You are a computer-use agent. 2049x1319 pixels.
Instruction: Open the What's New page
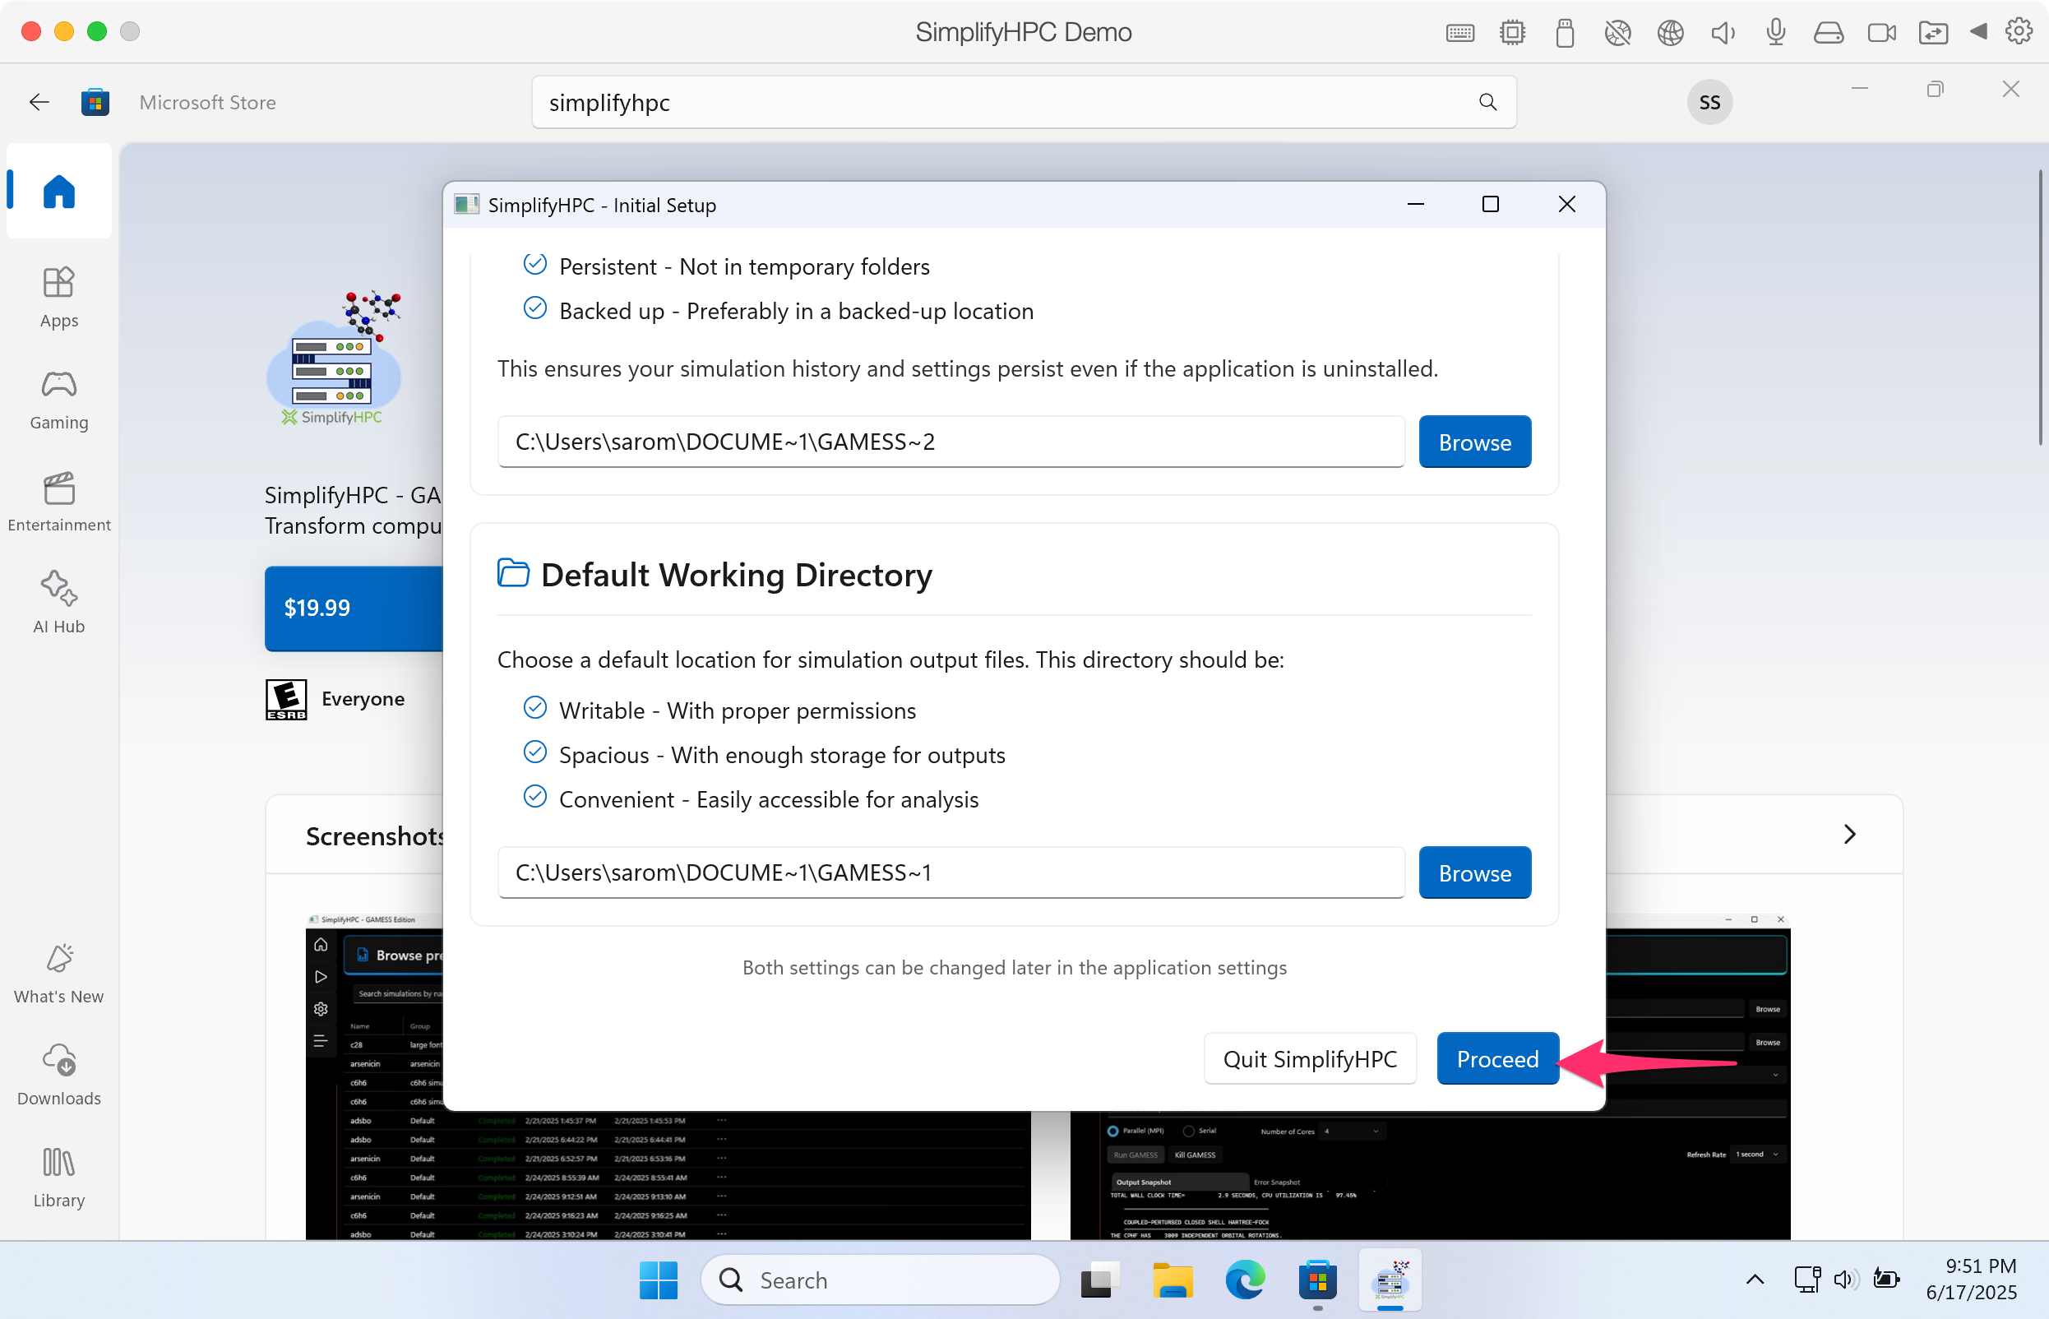[x=58, y=972]
